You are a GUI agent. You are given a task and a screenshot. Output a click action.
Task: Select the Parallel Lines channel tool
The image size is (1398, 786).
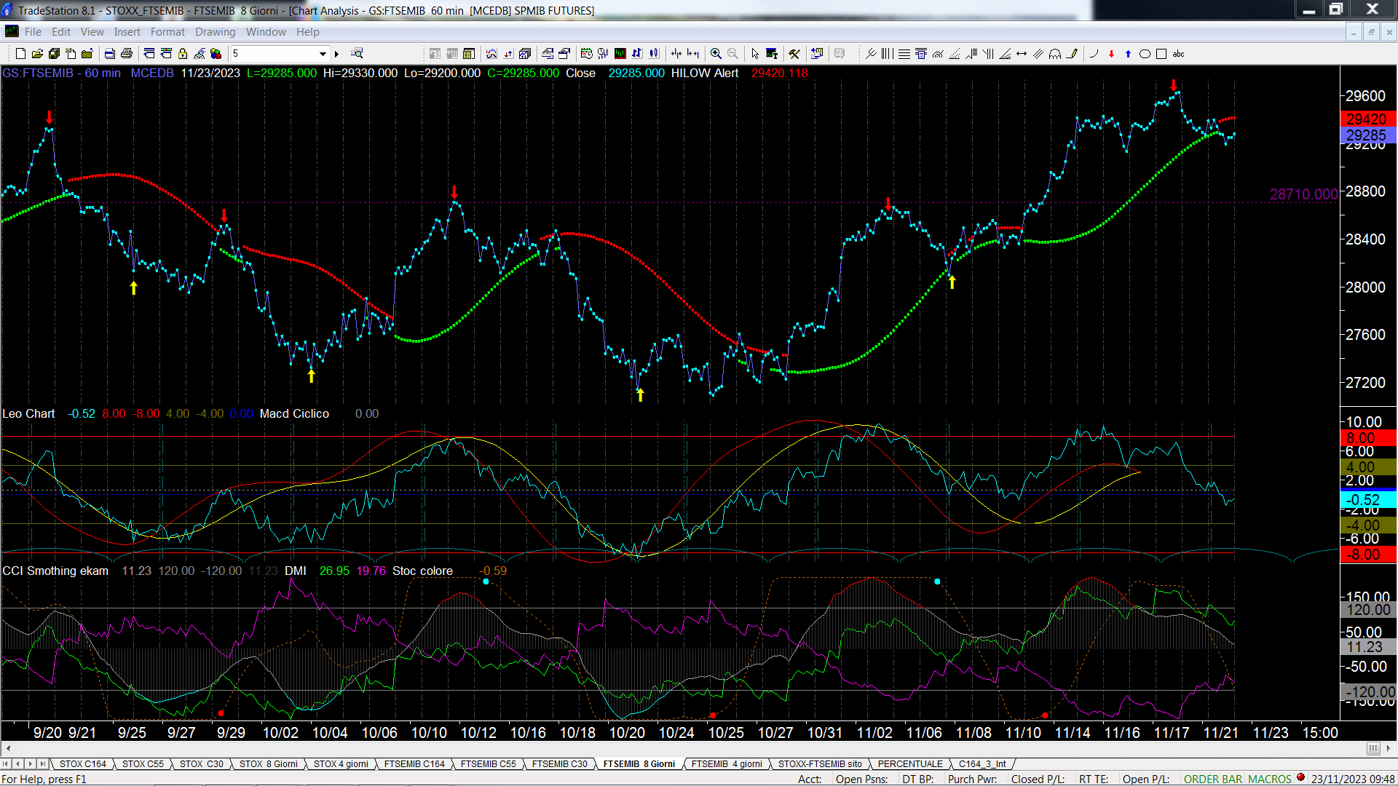(1038, 54)
